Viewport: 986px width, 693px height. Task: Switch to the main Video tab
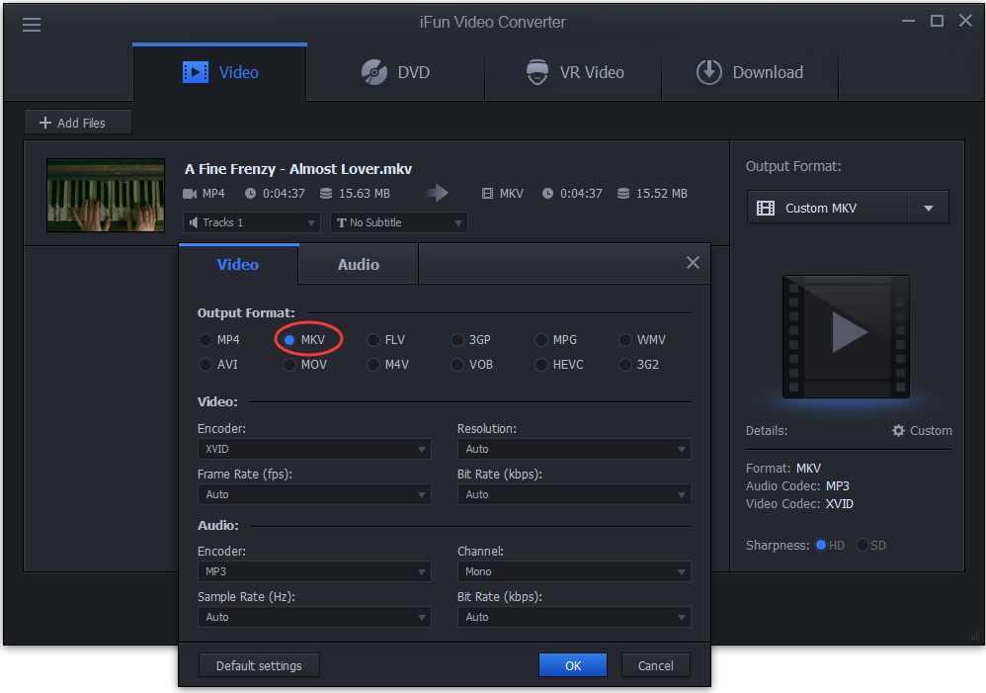click(x=219, y=72)
